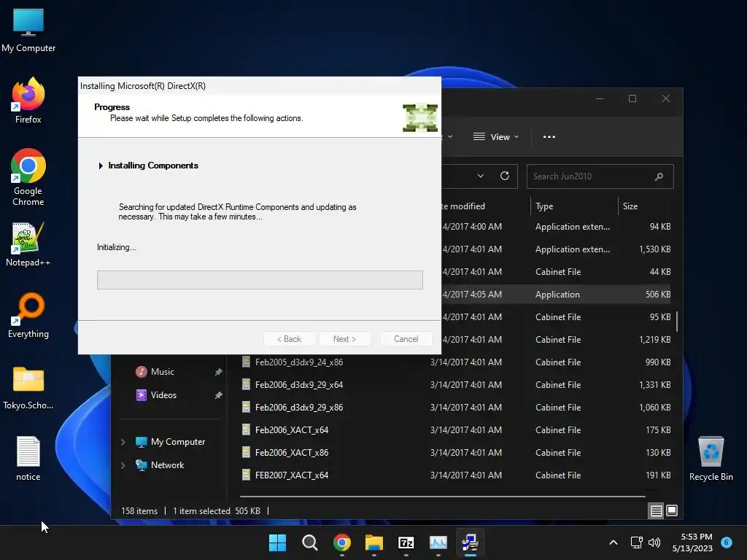Screen dimensions: 747x560
Task: Click the 94 KB Application extension row
Action: [557, 227]
